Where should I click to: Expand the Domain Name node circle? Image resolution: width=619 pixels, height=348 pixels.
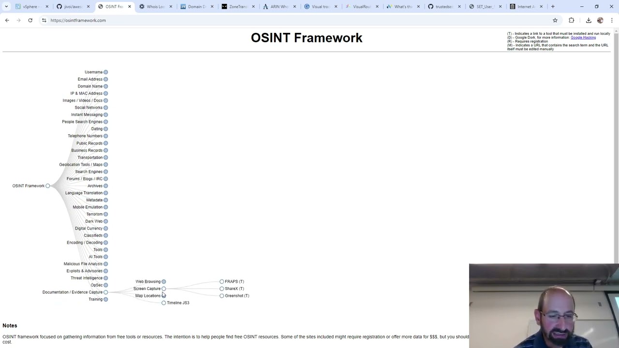pos(105,86)
